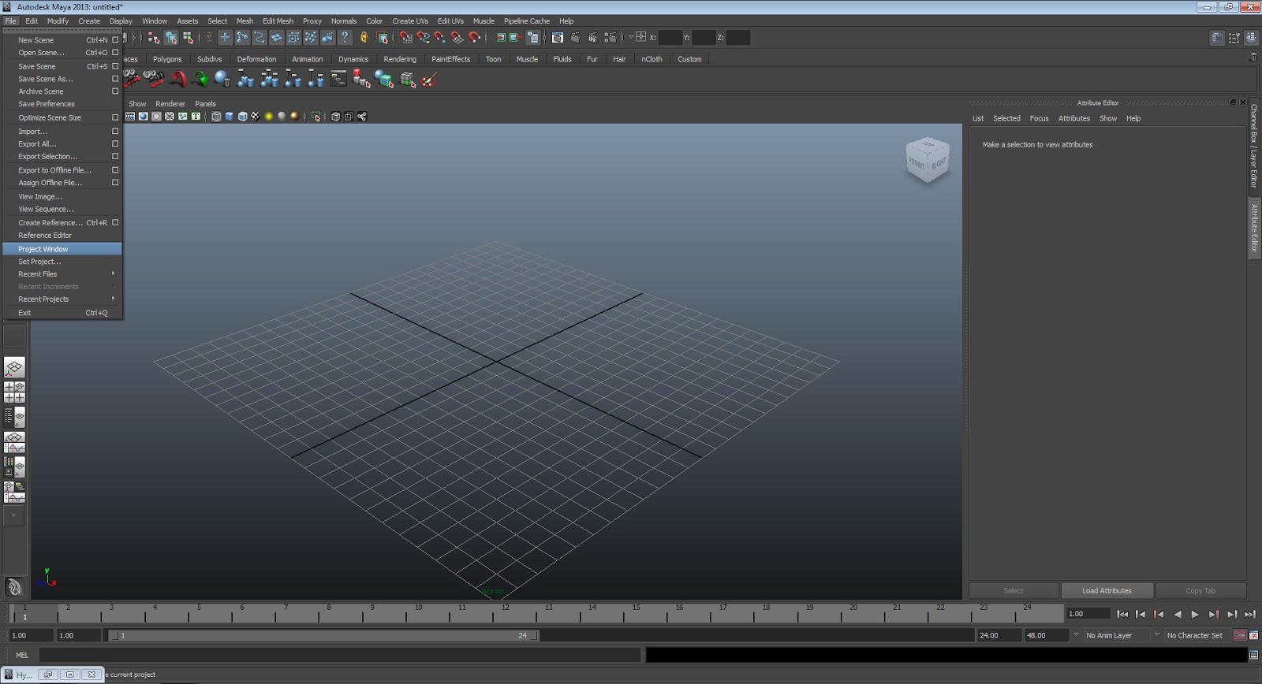Click frame 12 on the time slider
The height and width of the screenshot is (684, 1262).
[x=506, y=613]
